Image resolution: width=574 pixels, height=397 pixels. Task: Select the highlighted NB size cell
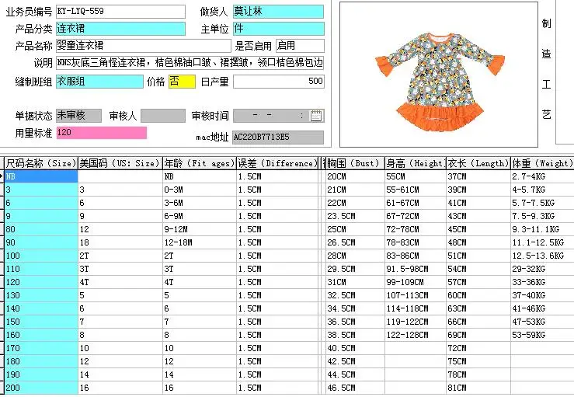[x=41, y=176]
